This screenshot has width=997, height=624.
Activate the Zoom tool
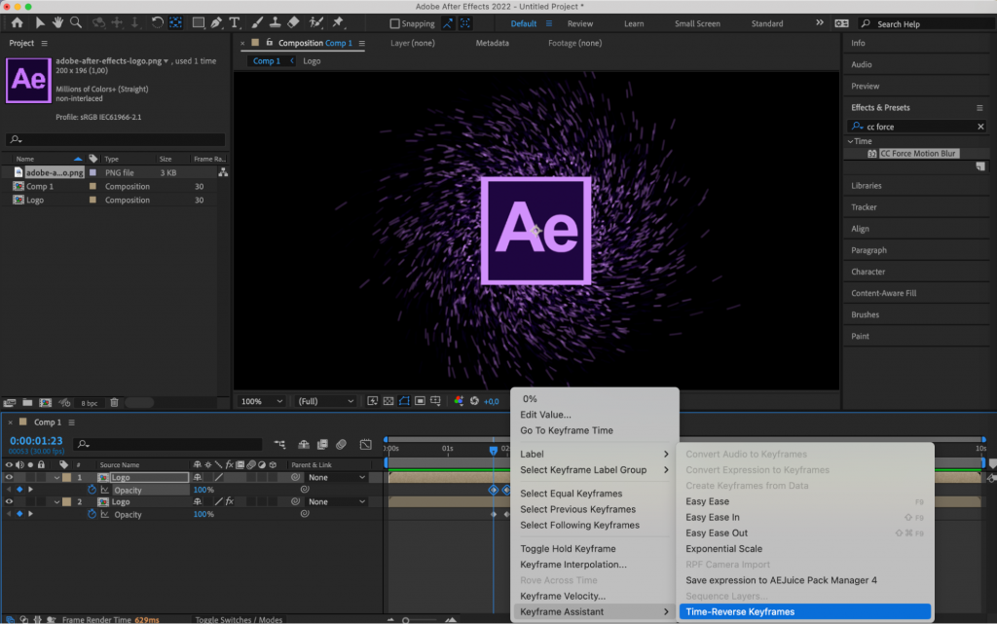[x=77, y=23]
